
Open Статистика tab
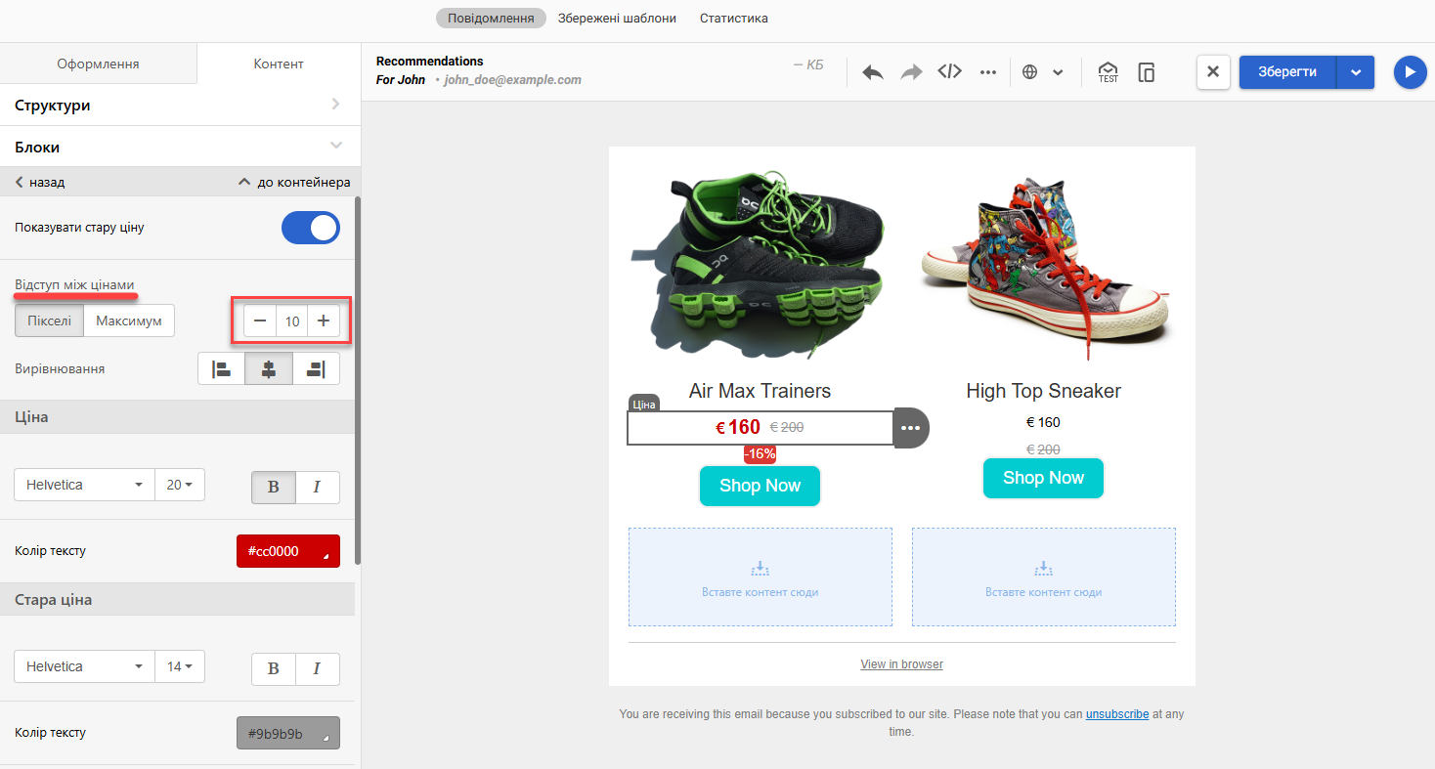point(734,18)
